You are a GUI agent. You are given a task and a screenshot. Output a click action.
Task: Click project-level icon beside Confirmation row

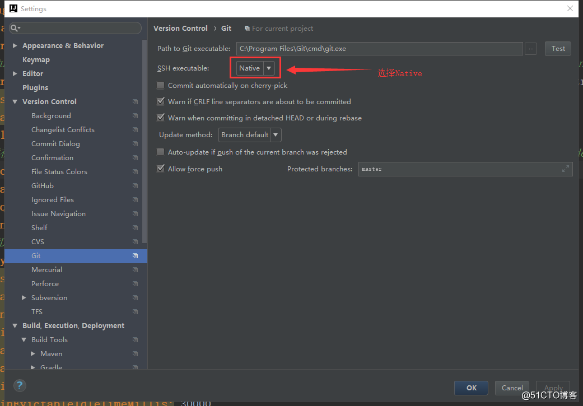(x=135, y=158)
